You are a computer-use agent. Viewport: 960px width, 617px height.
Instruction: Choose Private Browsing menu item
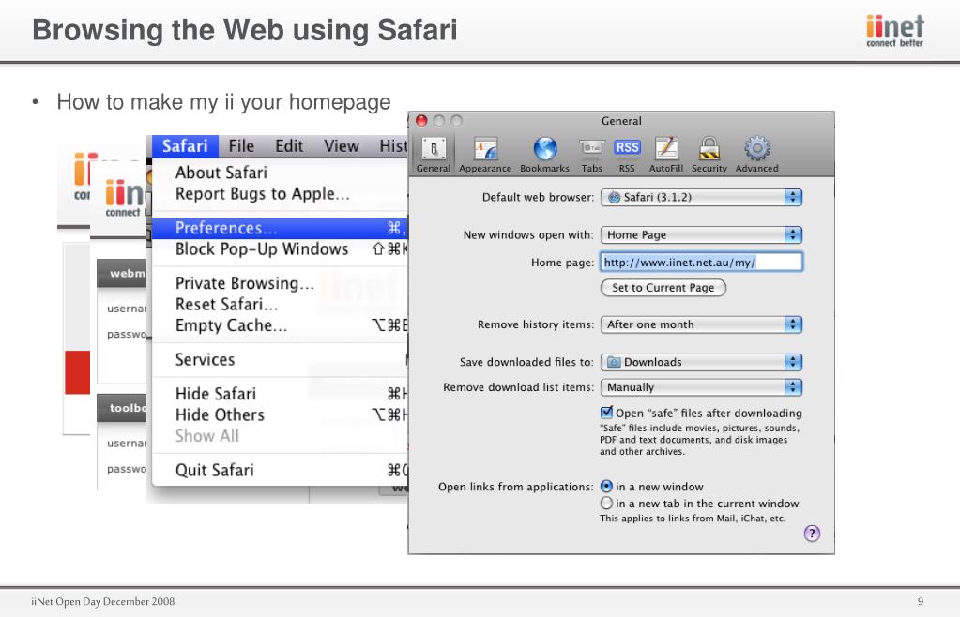coord(280,283)
